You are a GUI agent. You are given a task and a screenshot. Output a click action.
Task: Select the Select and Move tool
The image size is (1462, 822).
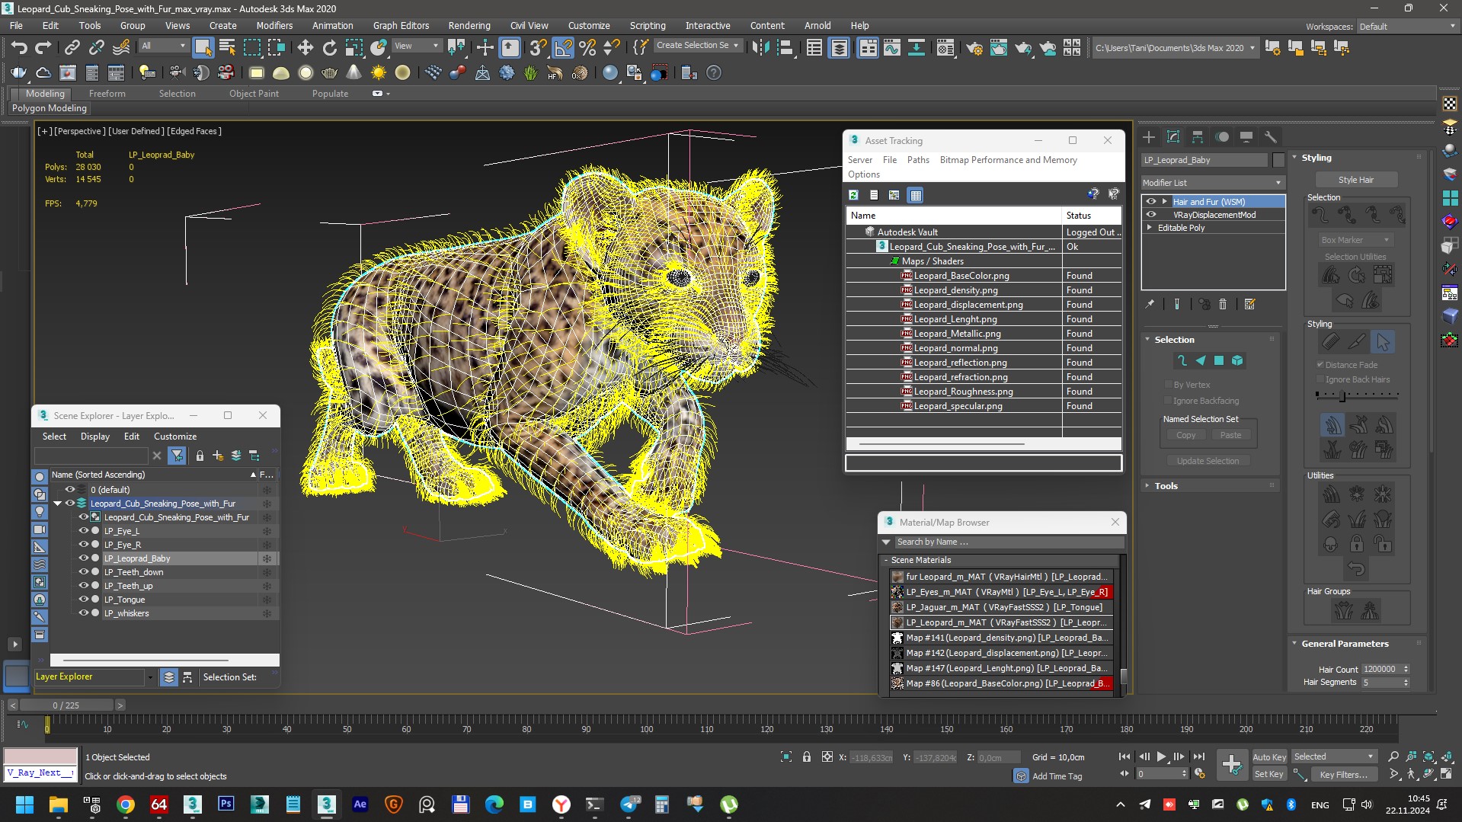305,48
